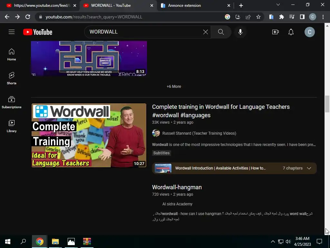Open Al sidra Academy channel

177,204
